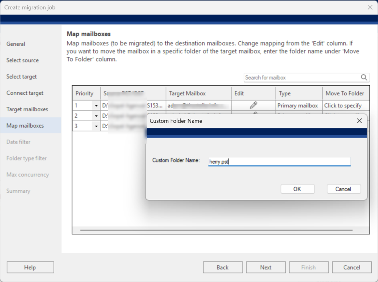Image resolution: width=378 pixels, height=282 pixels.
Task: Click the pencil edit icon in row 1
Action: click(253, 105)
